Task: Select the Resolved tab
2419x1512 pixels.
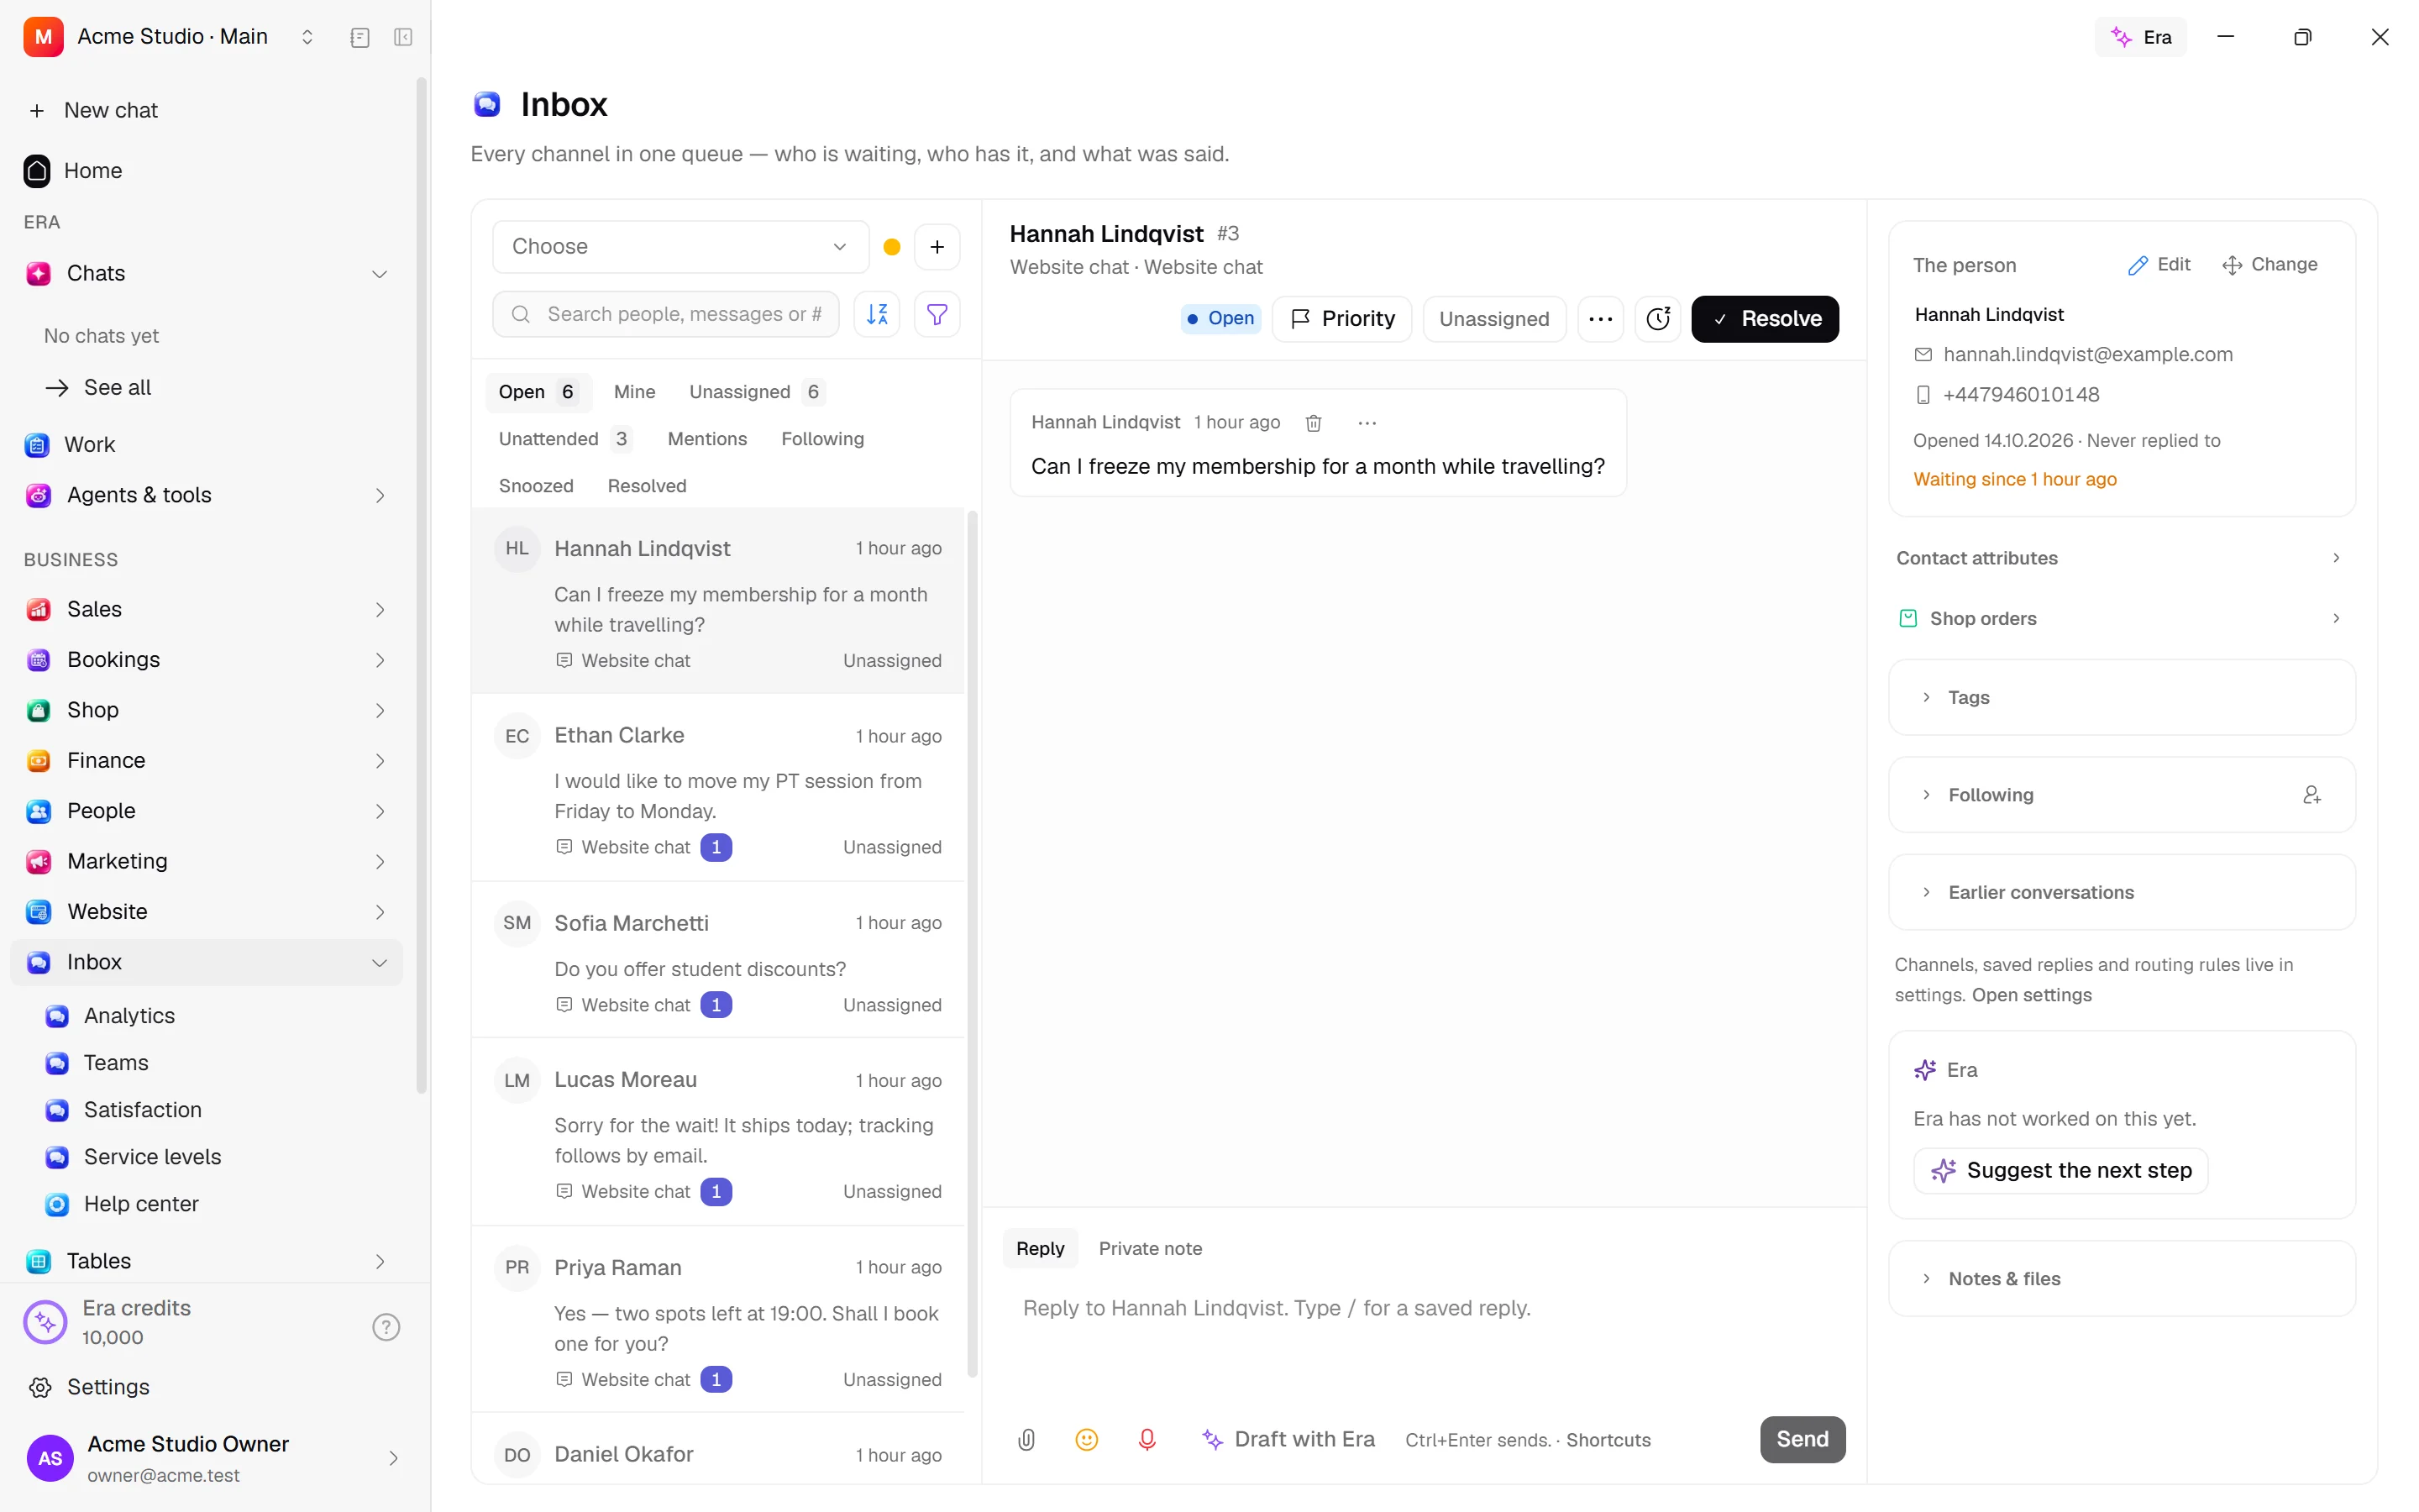Action: tap(647, 486)
